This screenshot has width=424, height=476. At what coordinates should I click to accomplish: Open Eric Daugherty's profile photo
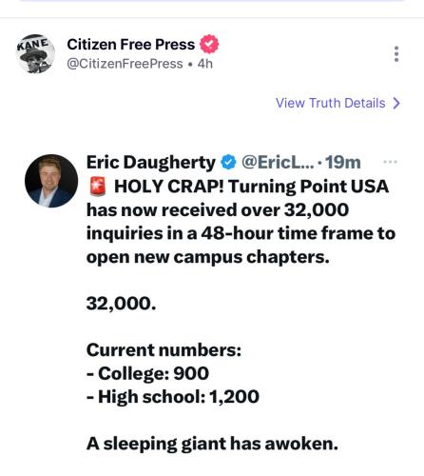coord(51,181)
